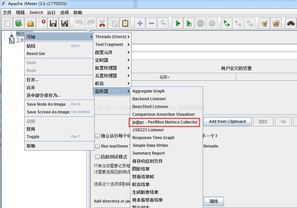The image size is (297, 208).
Task: Click Save Node As Image
Action: click(x=59, y=104)
